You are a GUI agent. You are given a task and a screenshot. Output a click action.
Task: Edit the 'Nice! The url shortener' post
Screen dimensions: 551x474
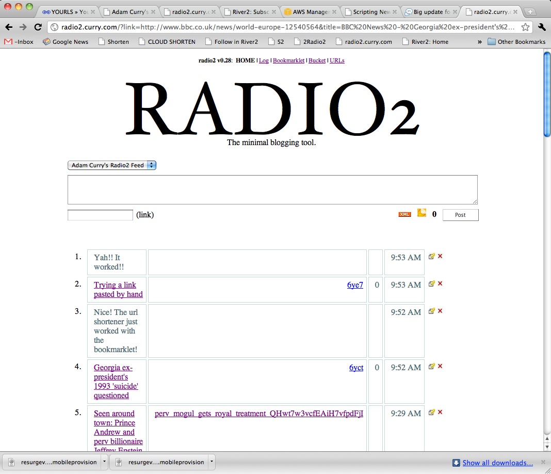(431, 311)
